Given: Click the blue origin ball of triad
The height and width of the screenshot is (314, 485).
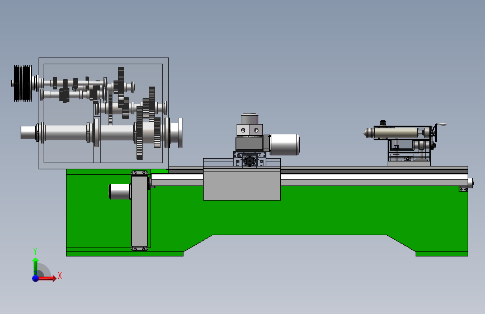Looking at the screenshot, I should pos(36,278).
